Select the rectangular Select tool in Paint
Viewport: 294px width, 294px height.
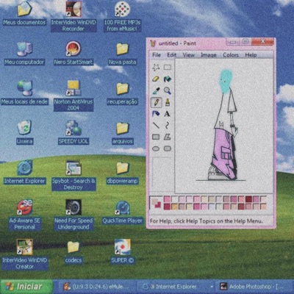168,67
